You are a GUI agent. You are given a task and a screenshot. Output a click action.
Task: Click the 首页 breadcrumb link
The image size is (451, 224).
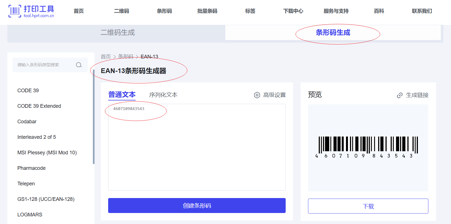(x=106, y=57)
